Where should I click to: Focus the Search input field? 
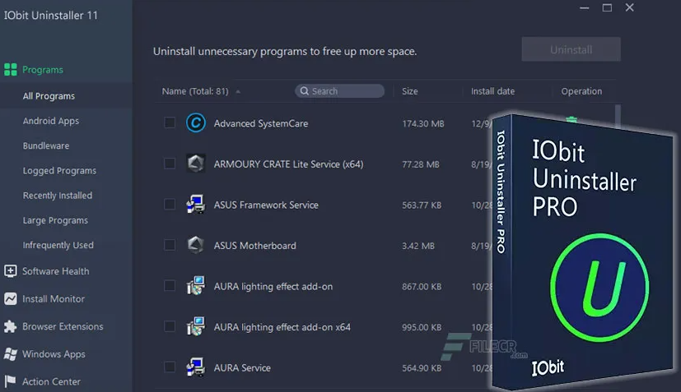(339, 90)
